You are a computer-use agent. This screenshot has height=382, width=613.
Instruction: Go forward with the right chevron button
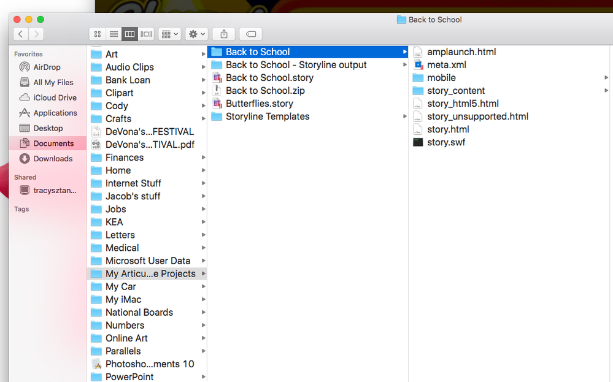[36, 34]
